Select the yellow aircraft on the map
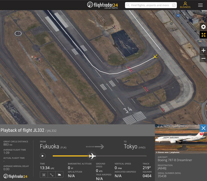The width and height of the screenshot is (207, 181). 155,57
